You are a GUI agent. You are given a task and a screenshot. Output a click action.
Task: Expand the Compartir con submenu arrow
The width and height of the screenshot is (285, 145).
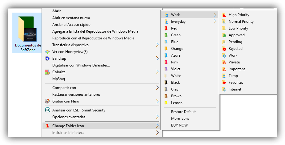tap(157, 88)
